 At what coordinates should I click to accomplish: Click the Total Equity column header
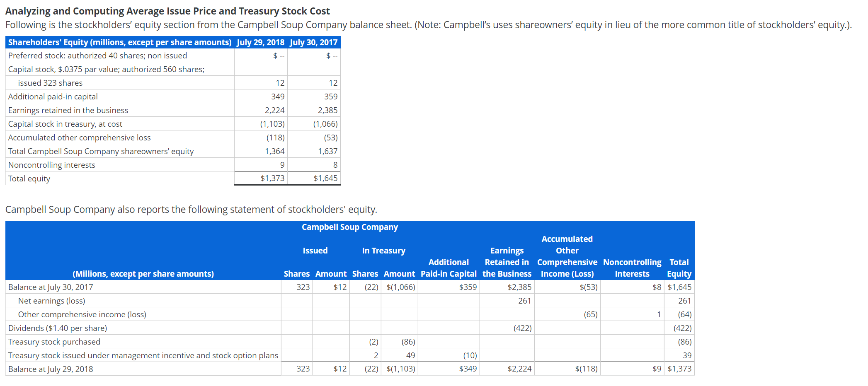(x=679, y=268)
